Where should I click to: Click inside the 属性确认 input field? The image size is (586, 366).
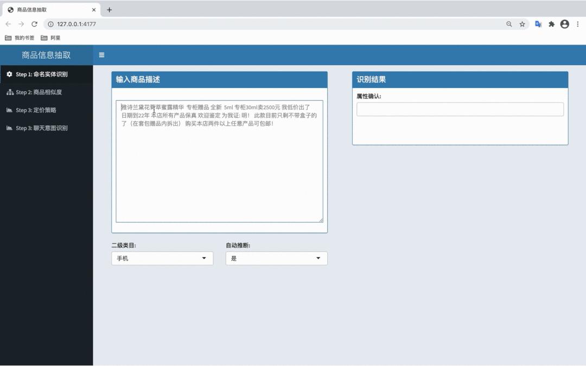click(x=460, y=108)
